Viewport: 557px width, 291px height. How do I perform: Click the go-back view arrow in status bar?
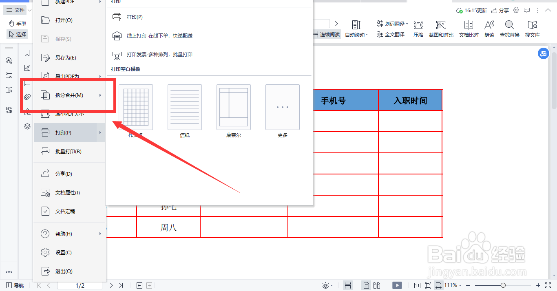pyautogui.click(x=139, y=286)
